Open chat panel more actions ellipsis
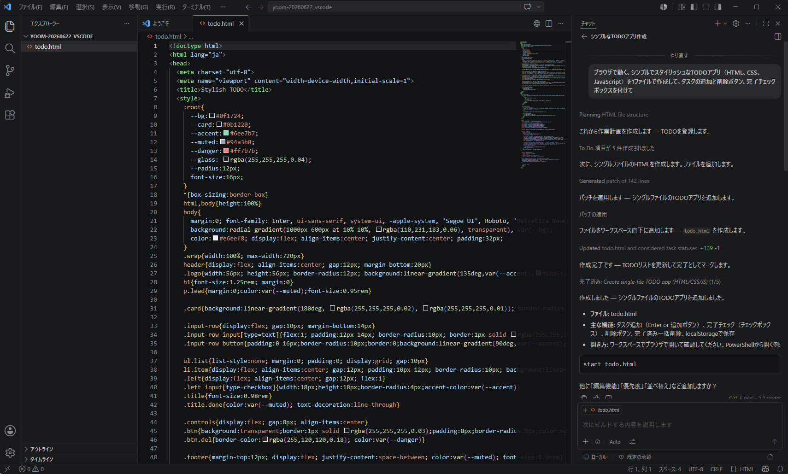Image resolution: width=788 pixels, height=474 pixels. click(748, 23)
